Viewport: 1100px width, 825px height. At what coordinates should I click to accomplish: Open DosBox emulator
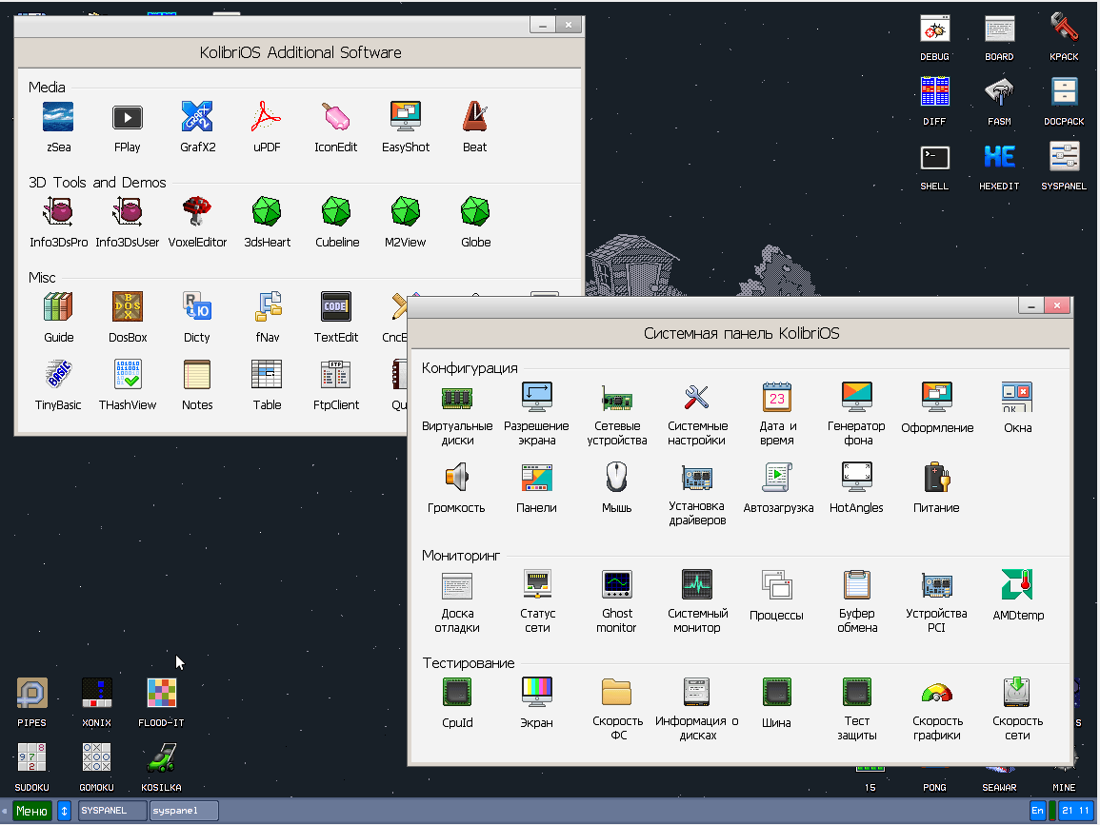128,307
